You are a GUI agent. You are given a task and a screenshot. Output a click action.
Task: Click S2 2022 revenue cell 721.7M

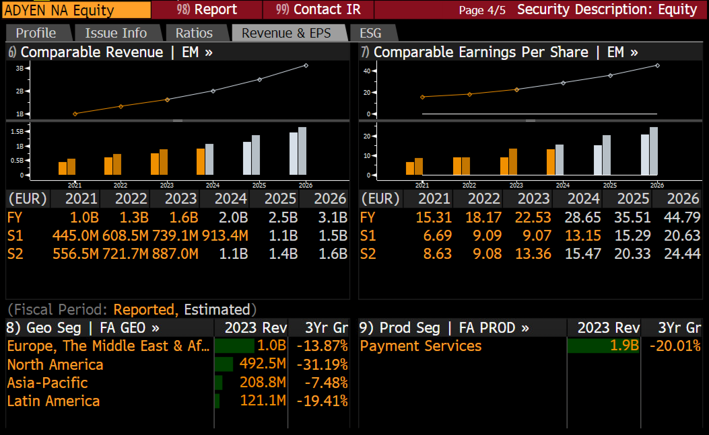[125, 254]
